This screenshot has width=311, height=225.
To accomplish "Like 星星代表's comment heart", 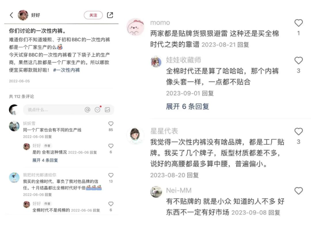I will (298, 131).
